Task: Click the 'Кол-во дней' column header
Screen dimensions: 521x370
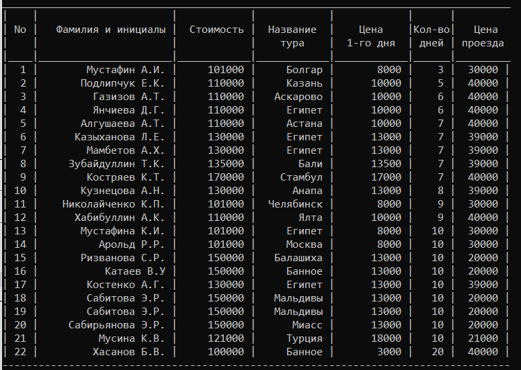Action: (x=432, y=36)
